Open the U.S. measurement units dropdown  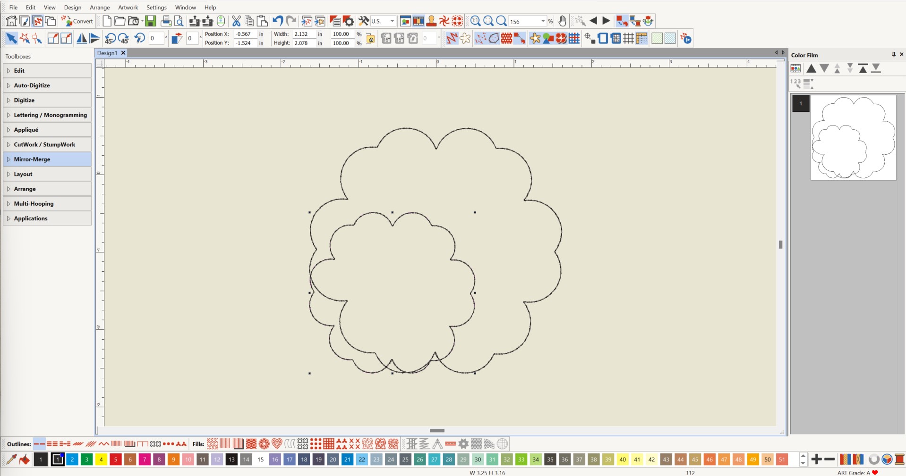pos(392,21)
